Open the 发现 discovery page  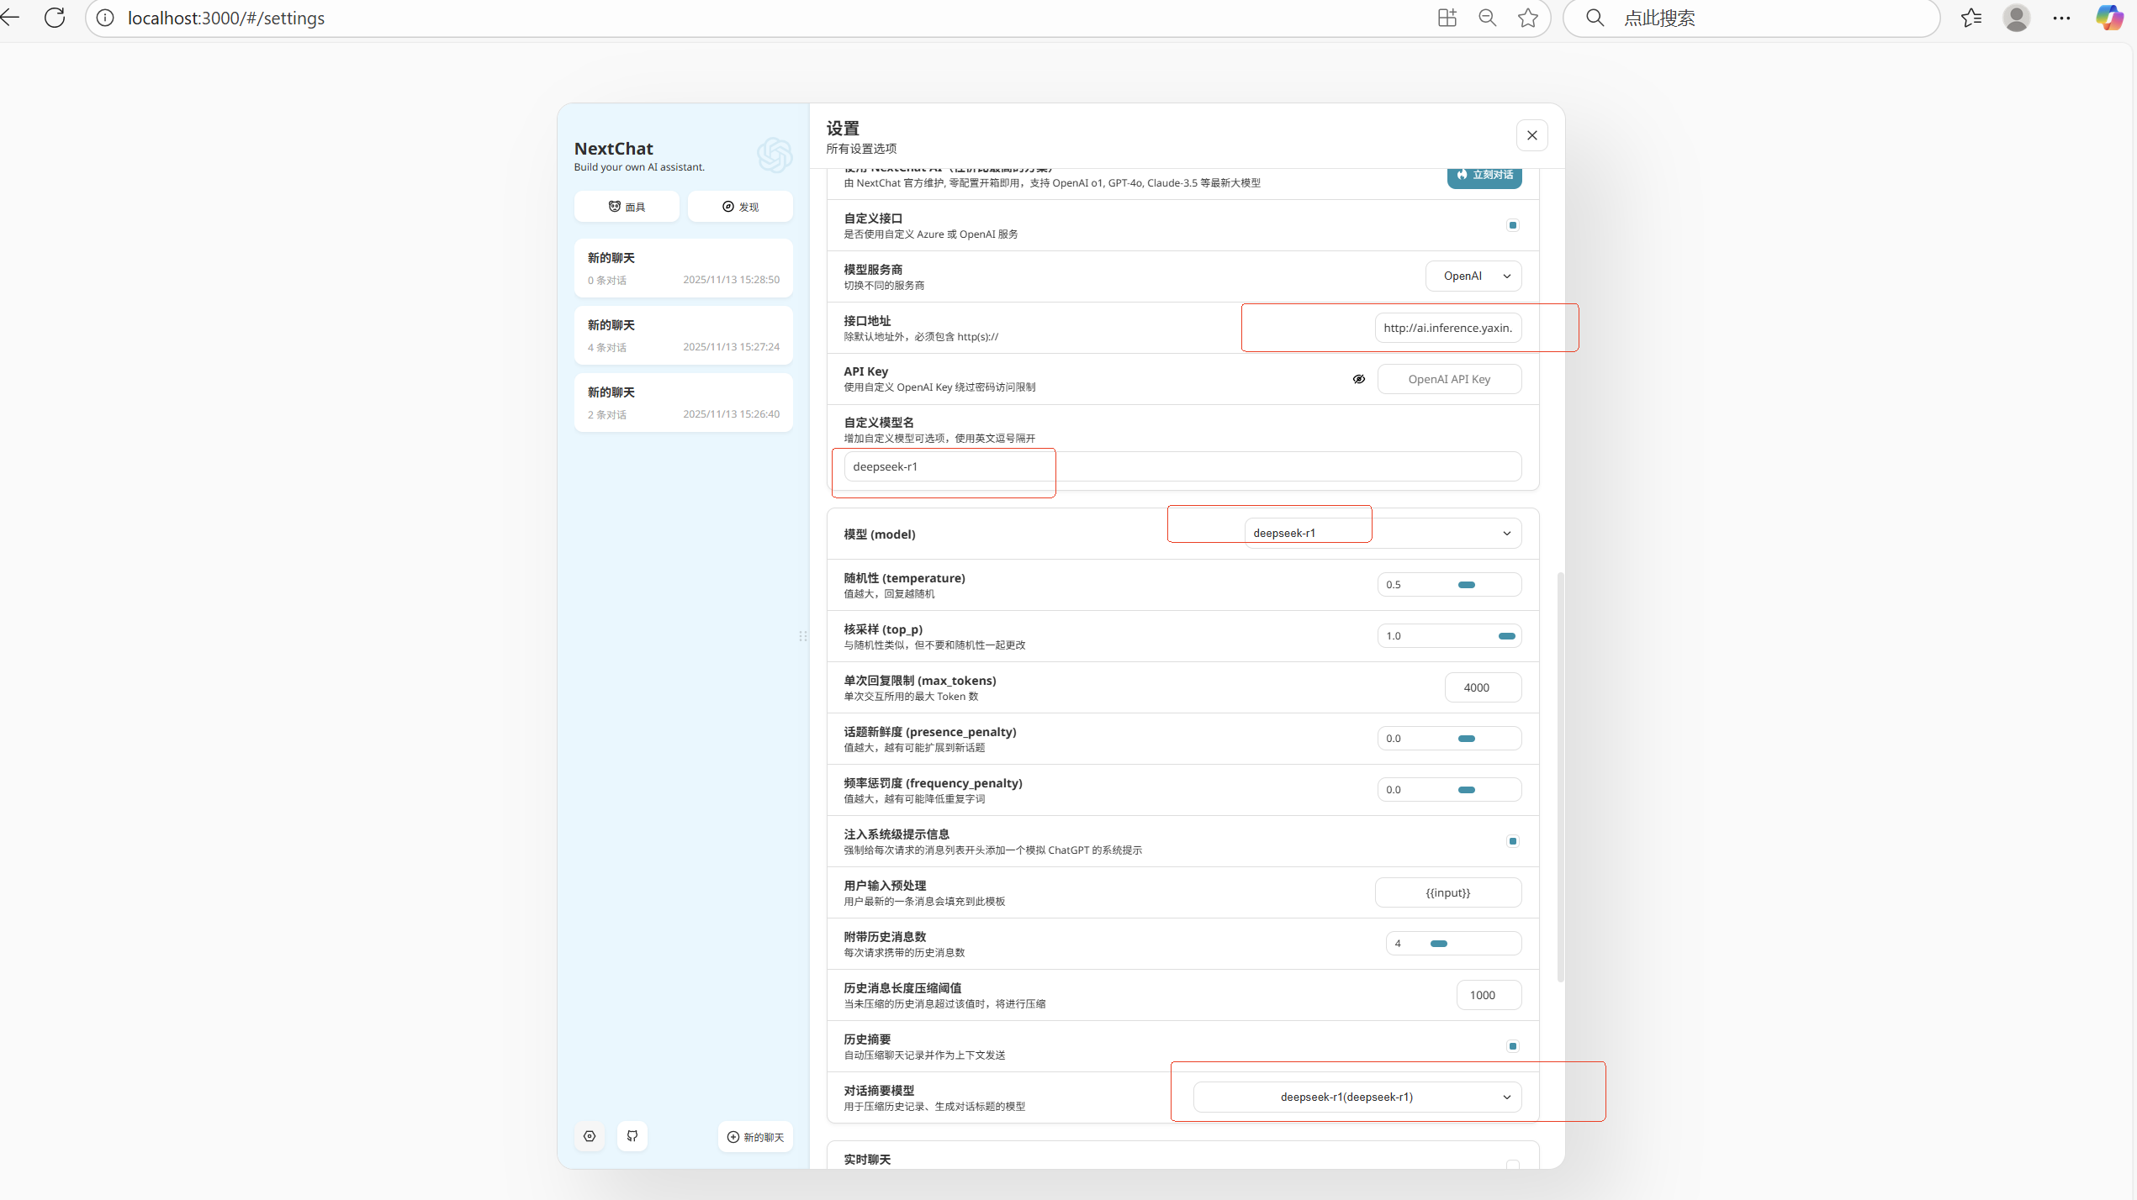[x=740, y=207]
